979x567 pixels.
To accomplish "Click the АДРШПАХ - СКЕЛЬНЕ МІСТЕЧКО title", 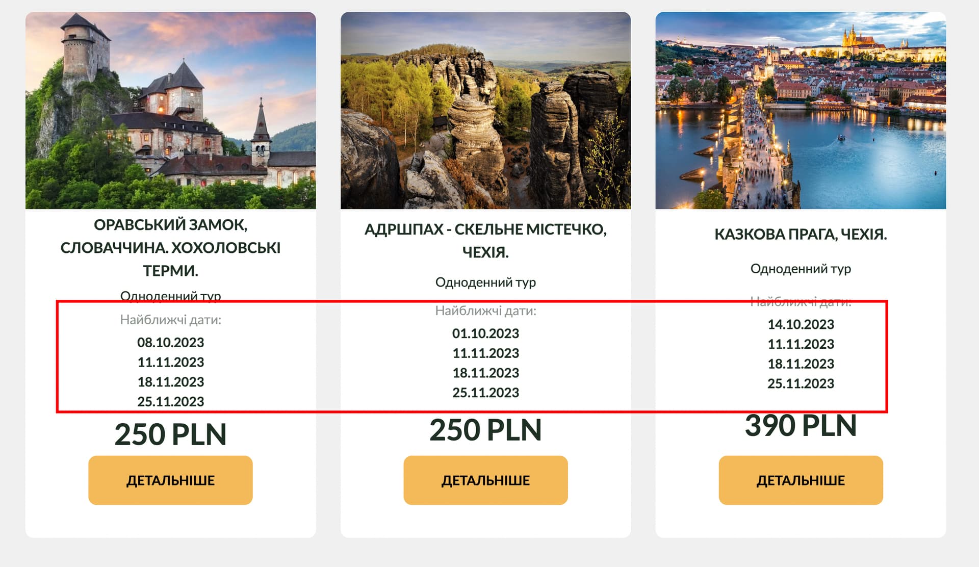I will 485,240.
